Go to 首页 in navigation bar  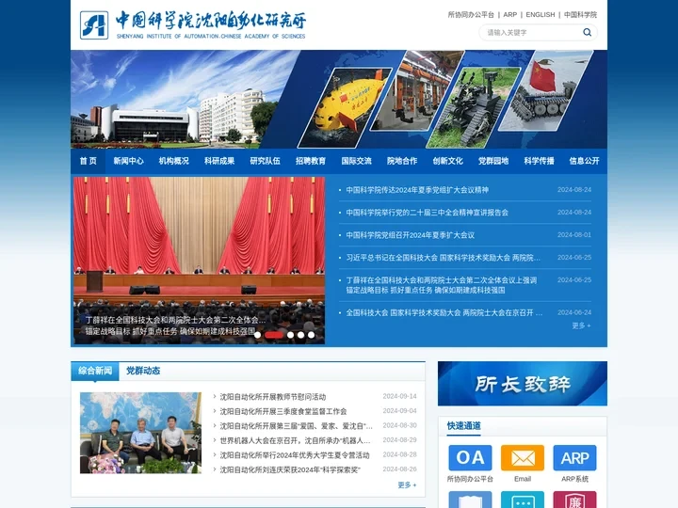coord(89,161)
